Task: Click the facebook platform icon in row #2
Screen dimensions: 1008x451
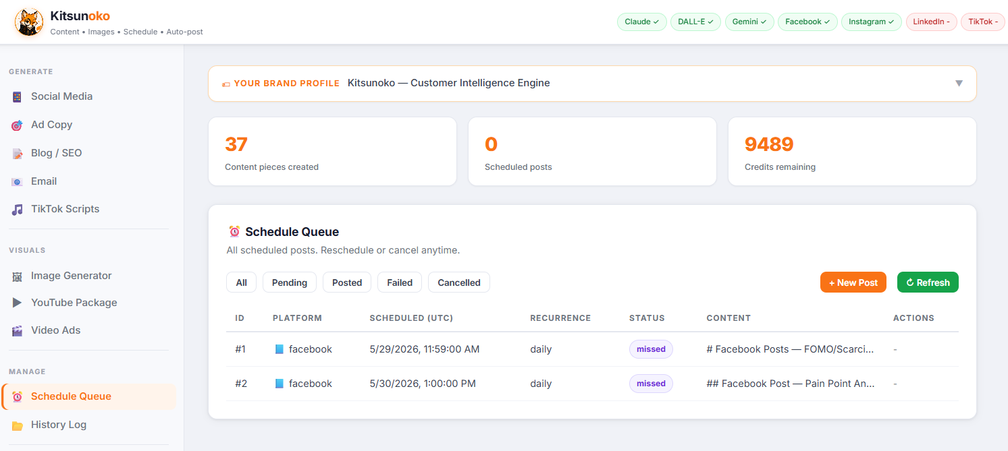Action: (280, 384)
